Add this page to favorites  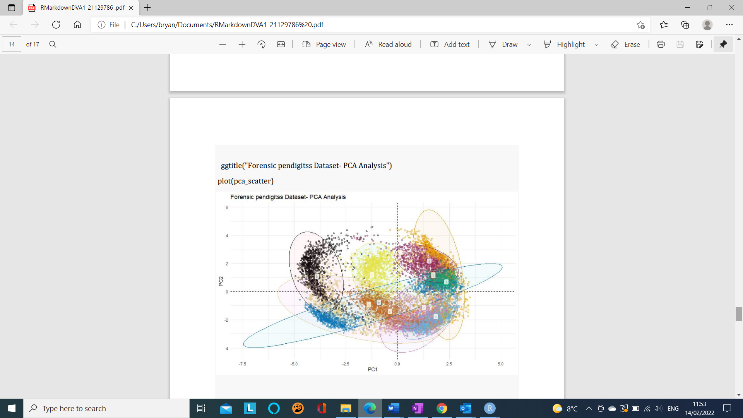[x=641, y=24]
